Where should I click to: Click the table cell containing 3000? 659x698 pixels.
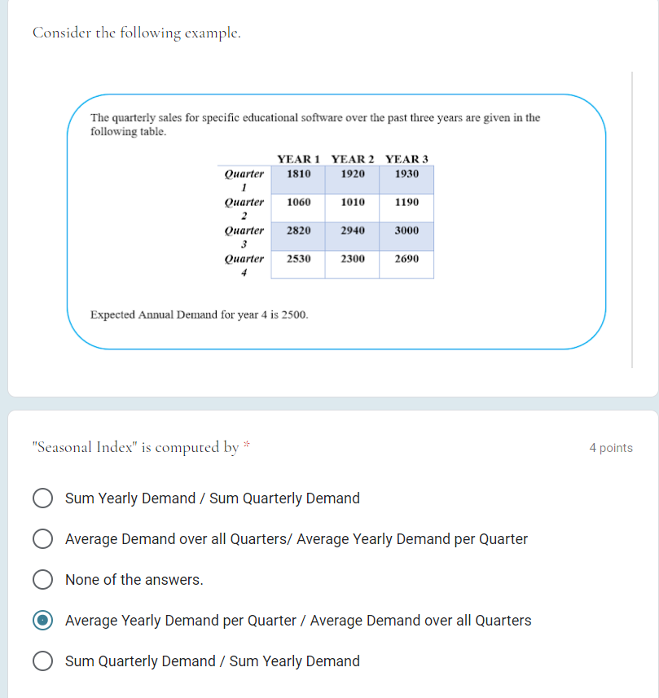pyautogui.click(x=406, y=230)
